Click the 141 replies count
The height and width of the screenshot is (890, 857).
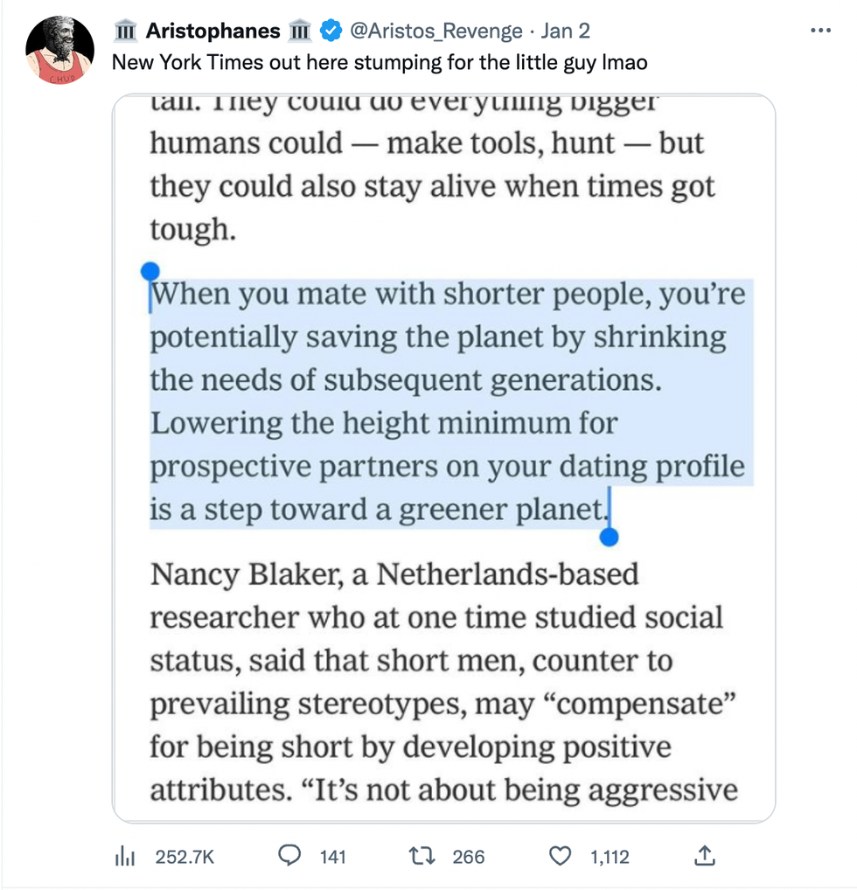332,858
